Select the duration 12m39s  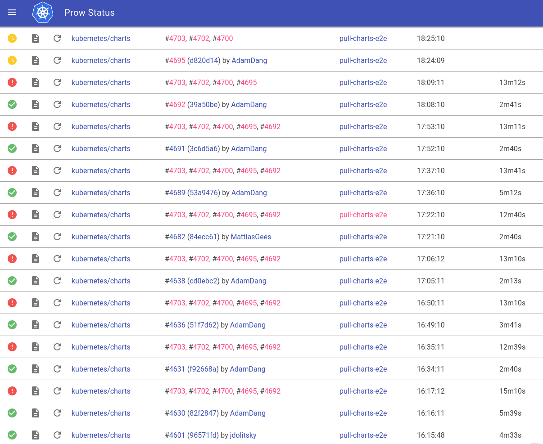point(512,347)
